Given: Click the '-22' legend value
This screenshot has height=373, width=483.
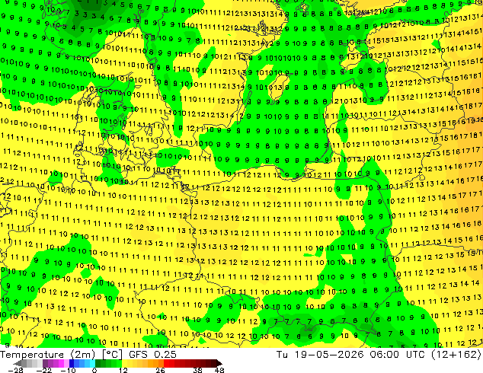Looking at the screenshot, I should [x=43, y=370].
